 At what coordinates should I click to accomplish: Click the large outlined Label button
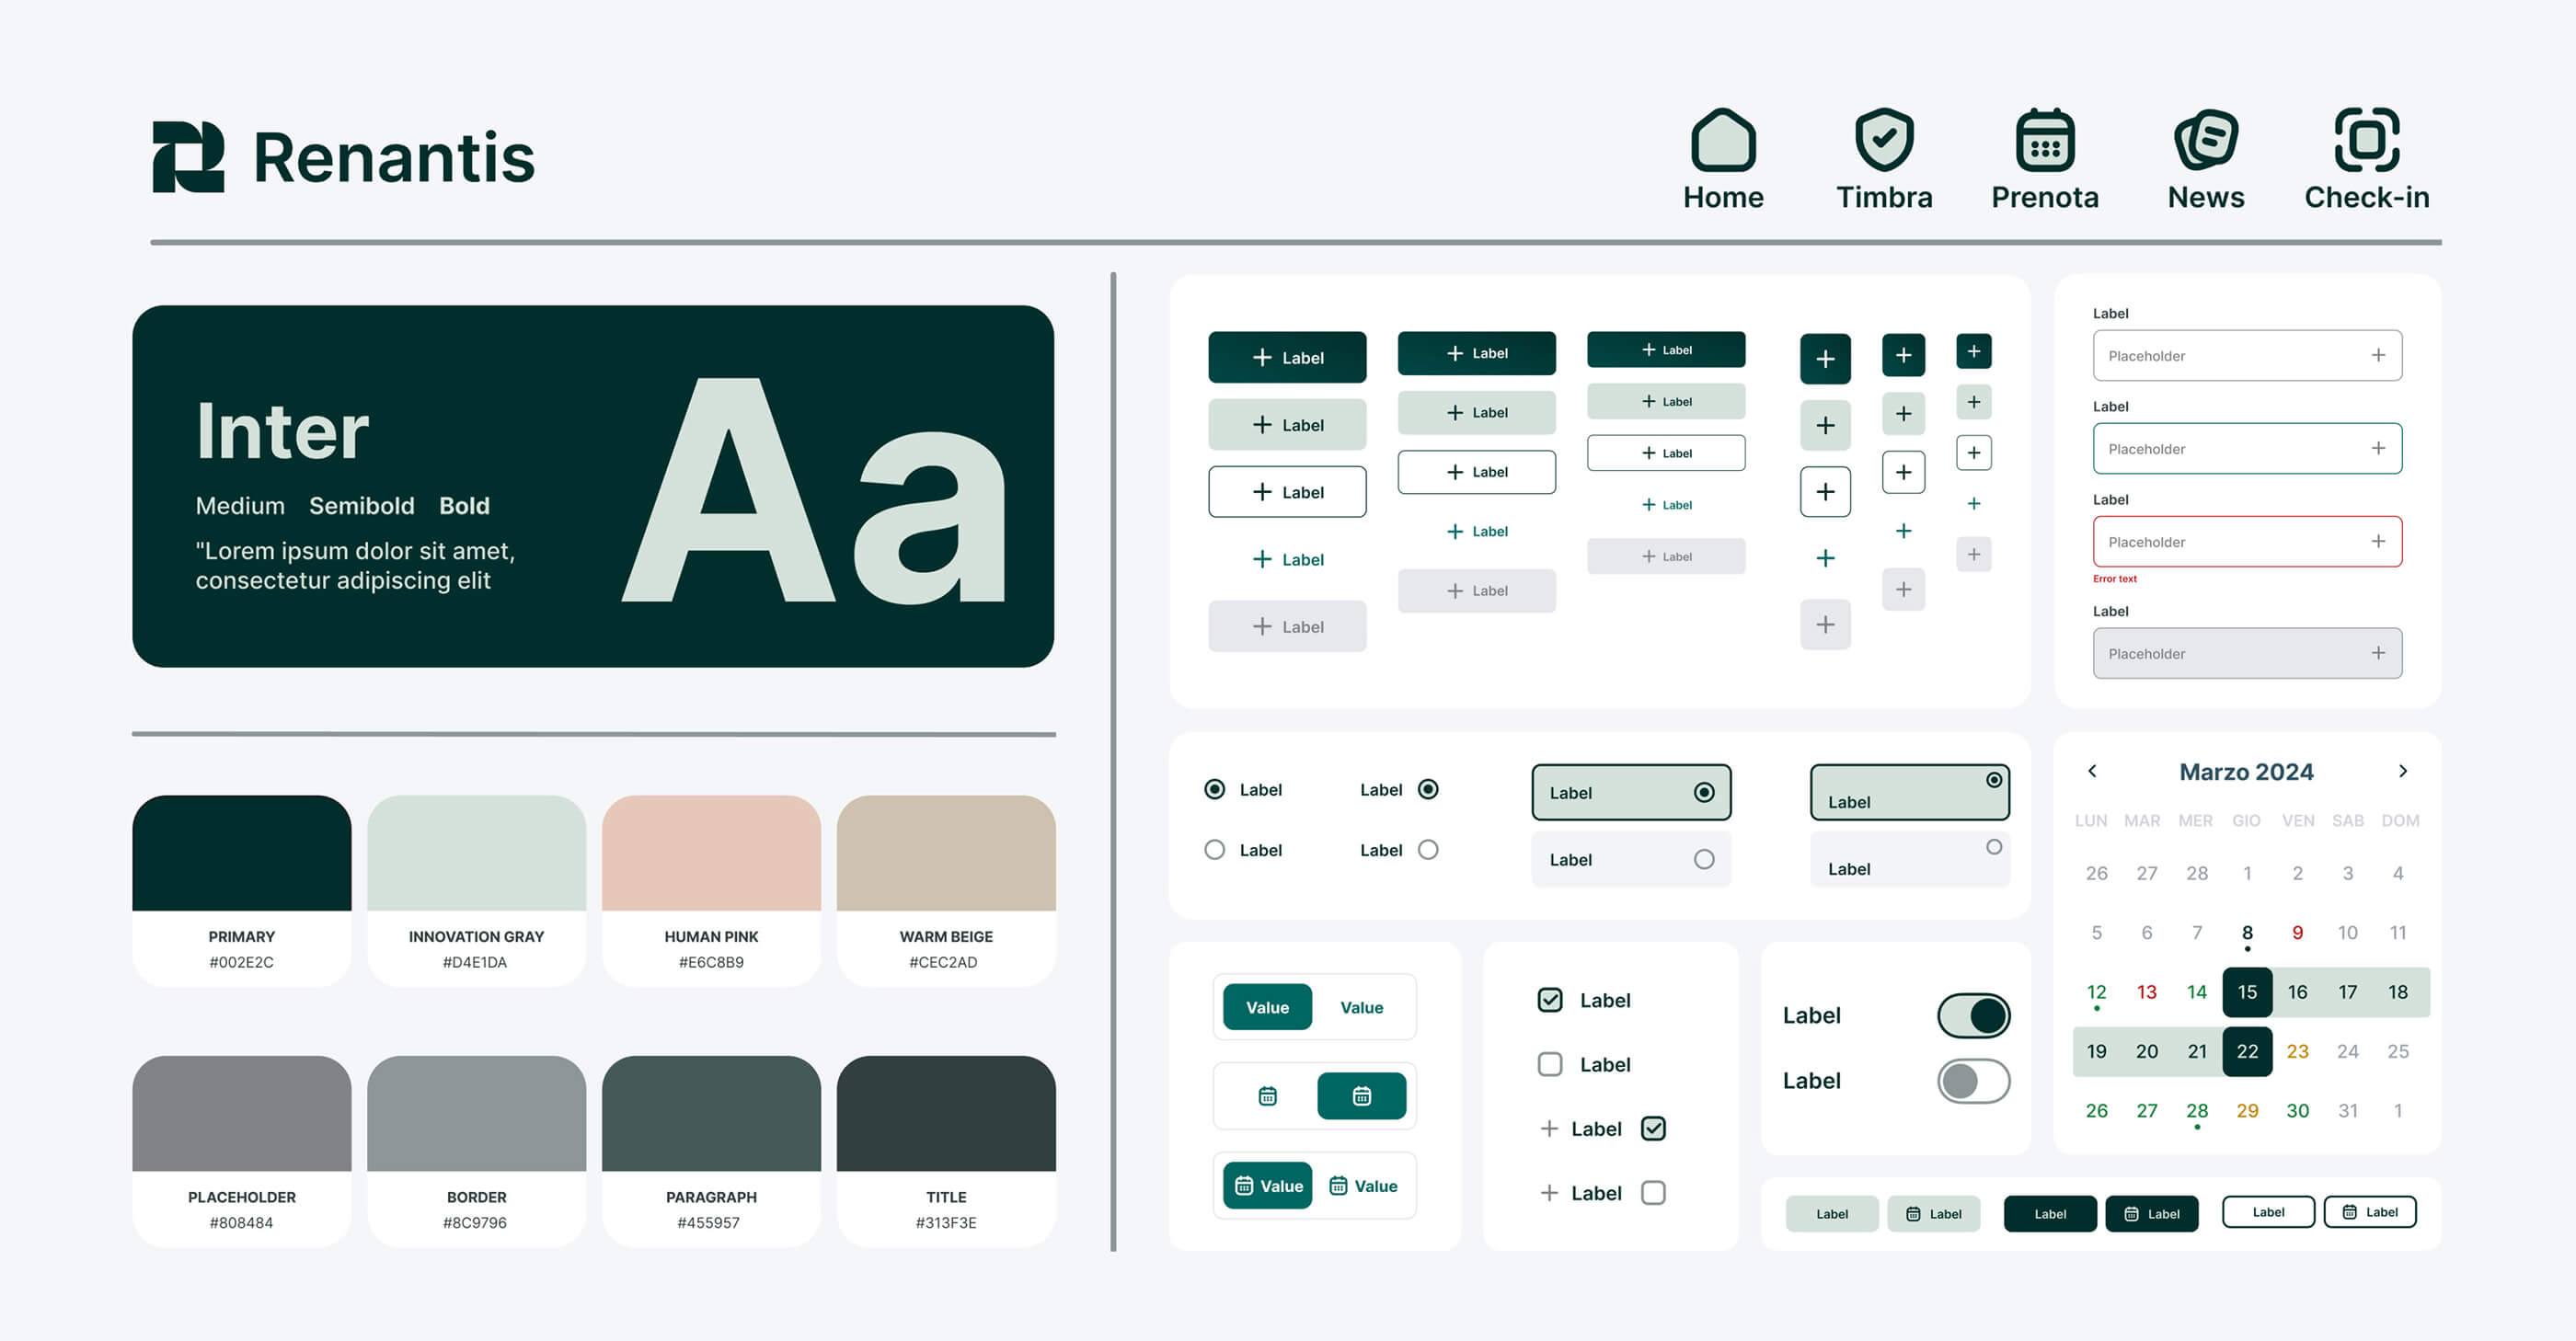click(1287, 492)
